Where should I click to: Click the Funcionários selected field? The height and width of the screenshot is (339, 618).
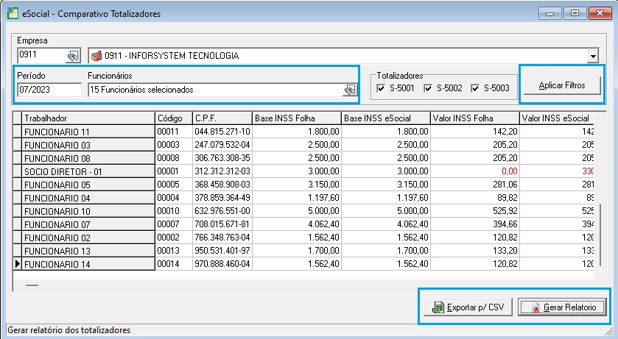(x=216, y=90)
